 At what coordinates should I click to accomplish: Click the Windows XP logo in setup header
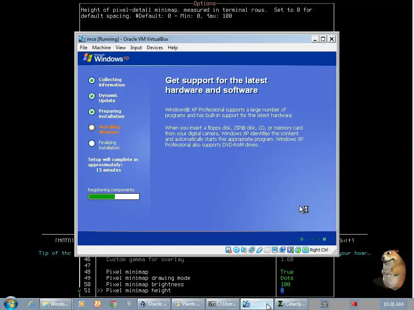click(106, 58)
